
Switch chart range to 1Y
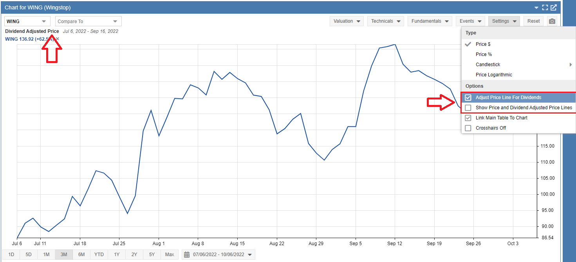[117, 255]
